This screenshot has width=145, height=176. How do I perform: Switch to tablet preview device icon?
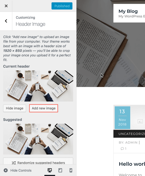point(60,170)
